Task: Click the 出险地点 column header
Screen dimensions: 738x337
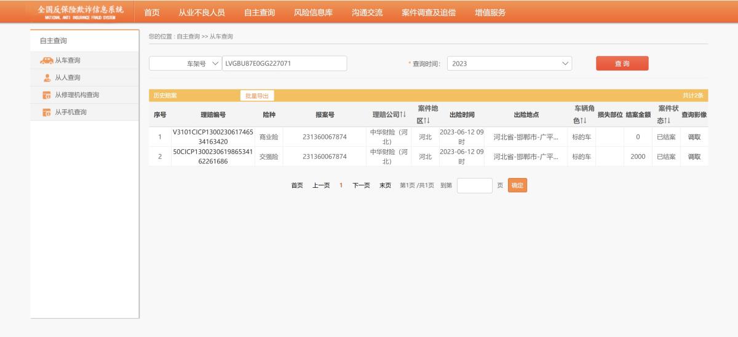Action: [526, 115]
